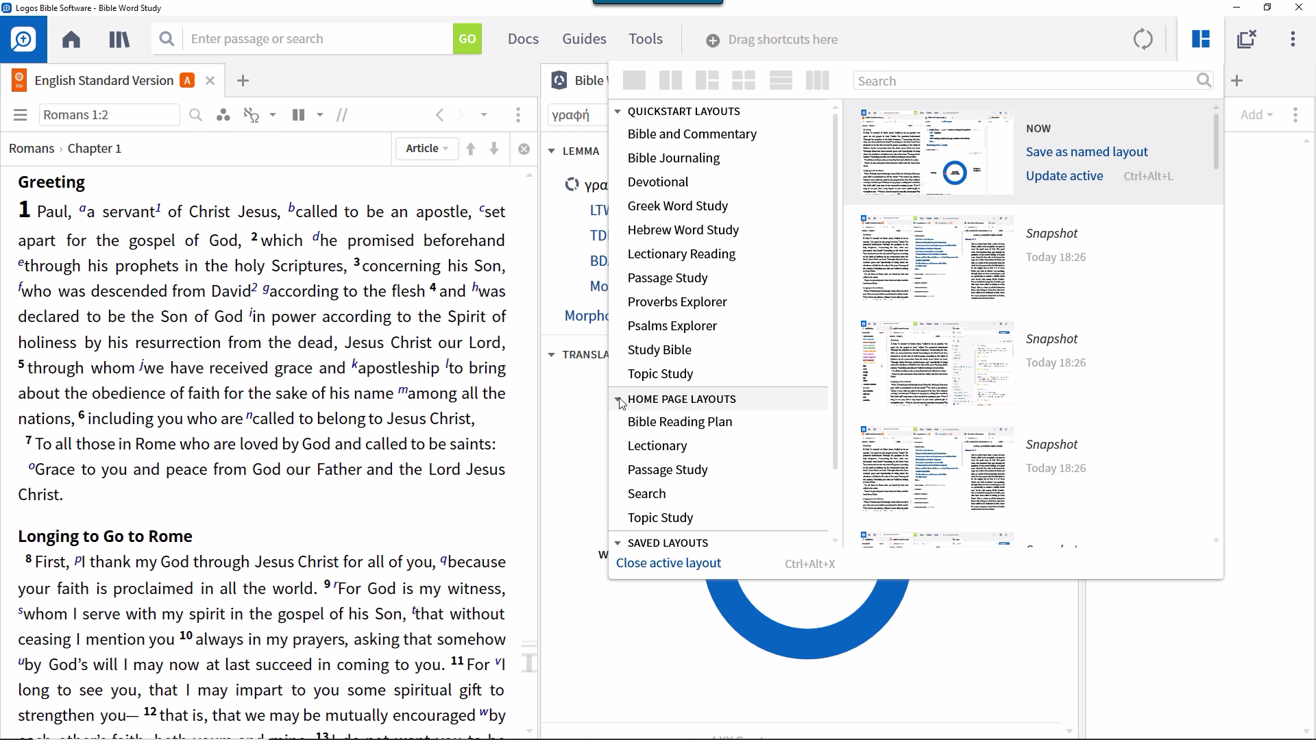
Task: Open the ESV panel hamburger menu
Action: [x=20, y=115]
